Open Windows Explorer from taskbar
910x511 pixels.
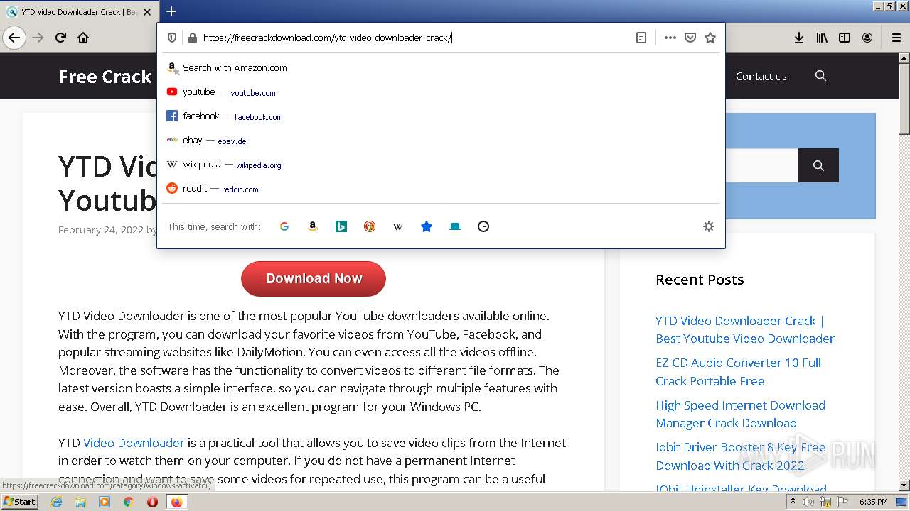click(x=80, y=502)
